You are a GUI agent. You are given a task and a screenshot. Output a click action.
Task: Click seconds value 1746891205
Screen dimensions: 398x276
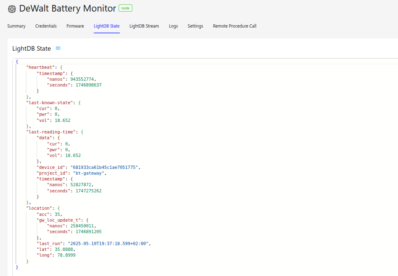click(89, 232)
